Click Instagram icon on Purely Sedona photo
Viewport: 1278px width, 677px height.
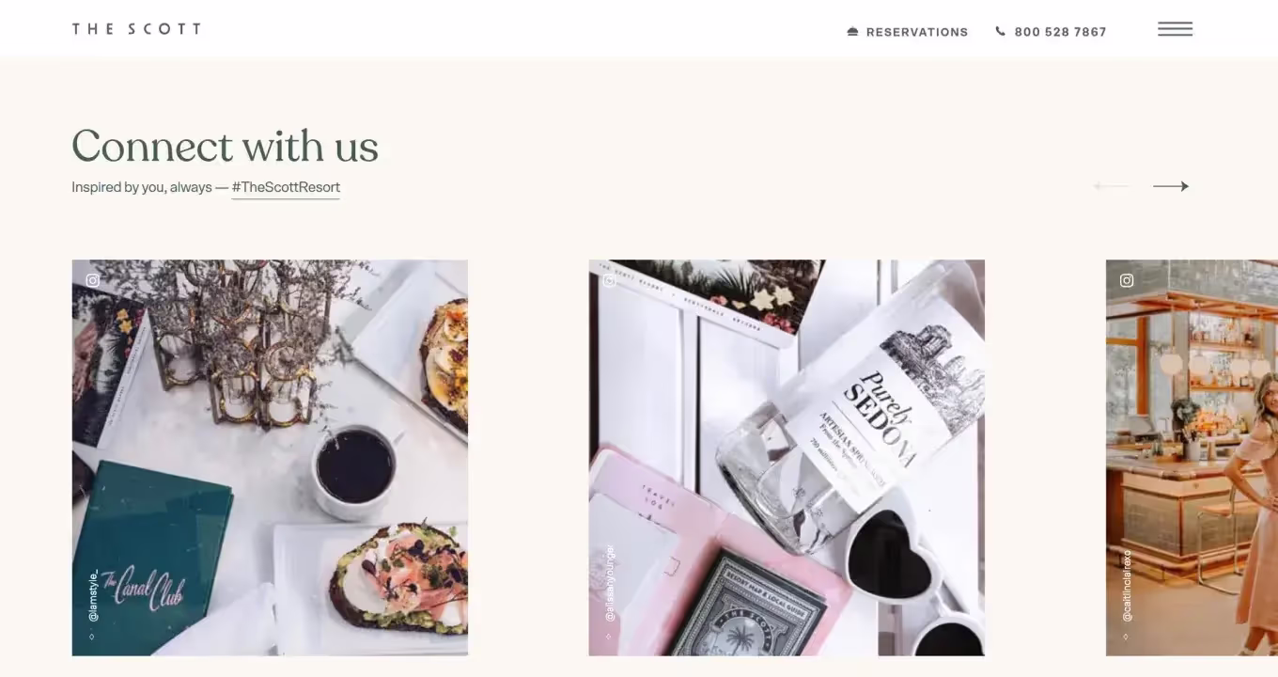(x=609, y=280)
